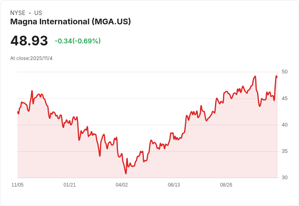Viewport: 299px width, 206px height.
Task: Click the latest endpoint of the red price line
Action: coord(277,77)
